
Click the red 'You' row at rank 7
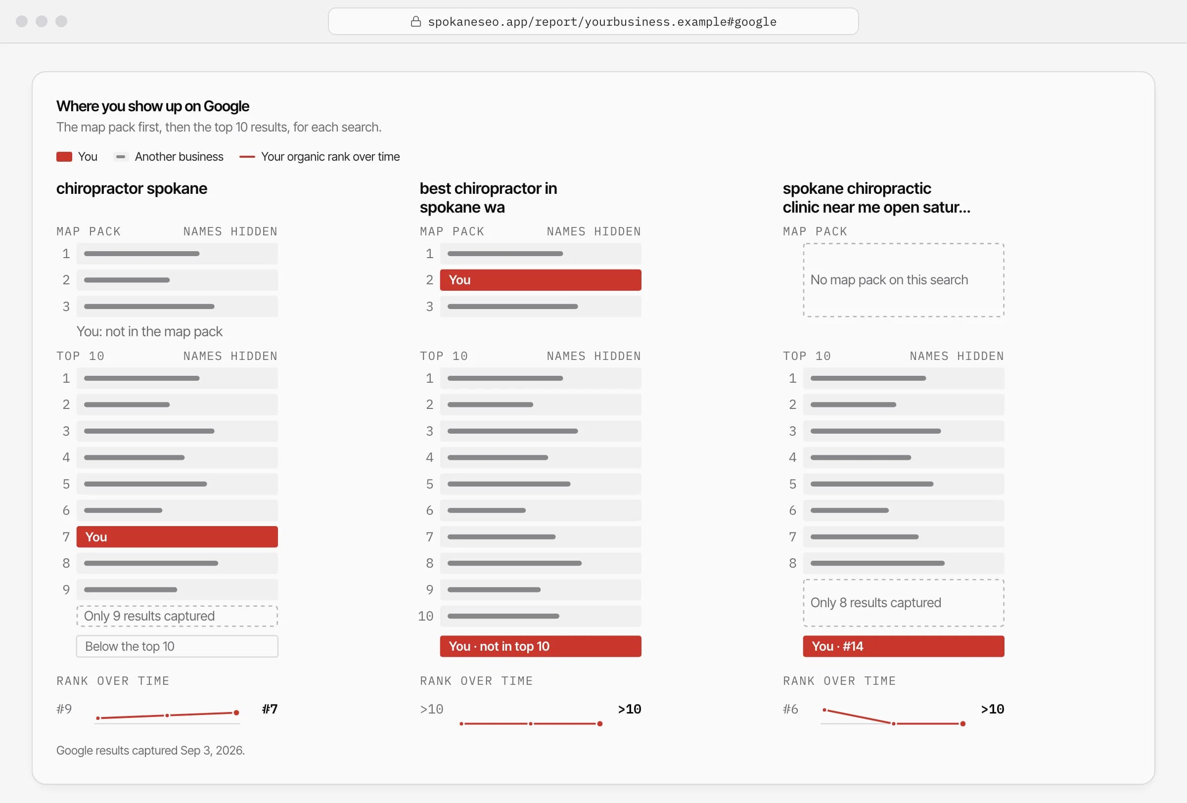point(177,537)
